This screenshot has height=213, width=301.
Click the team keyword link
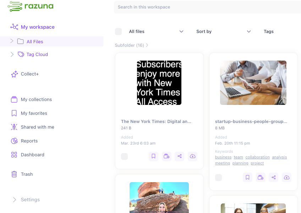(238, 157)
